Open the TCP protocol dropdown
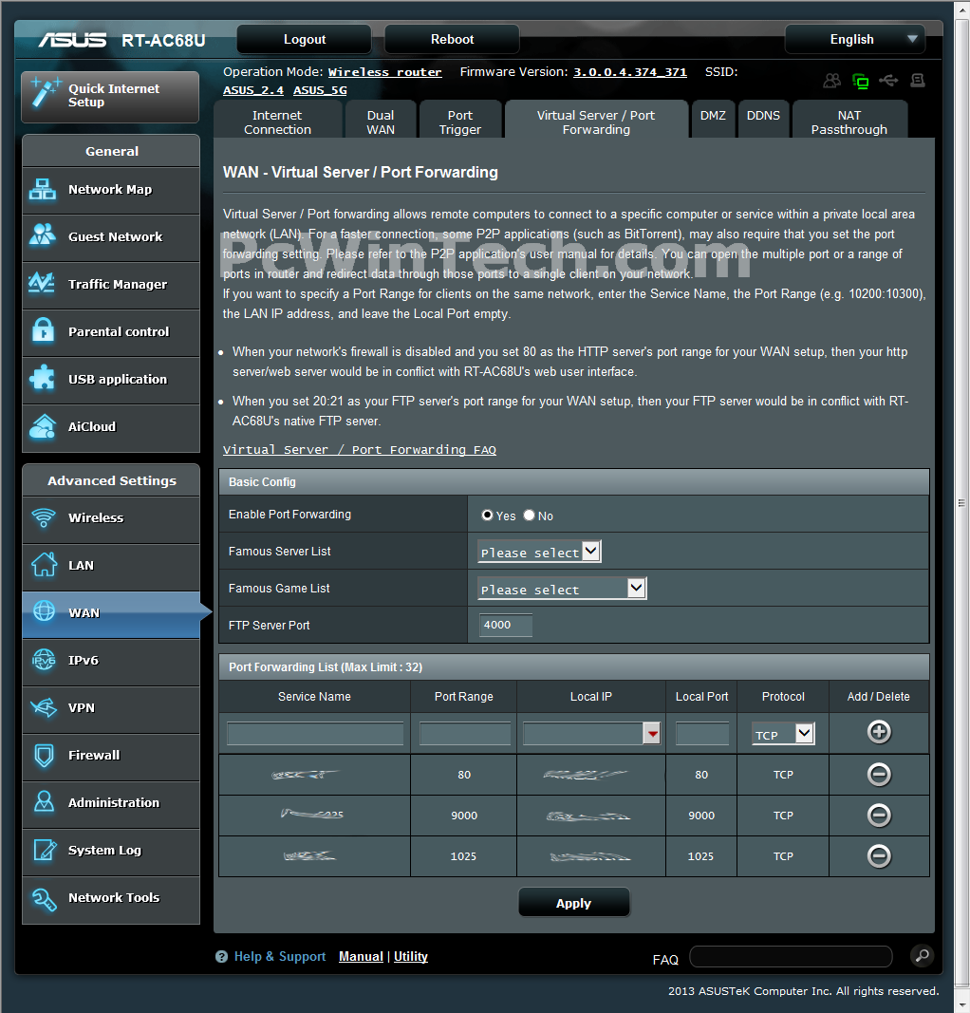This screenshot has height=1013, width=970. (783, 734)
